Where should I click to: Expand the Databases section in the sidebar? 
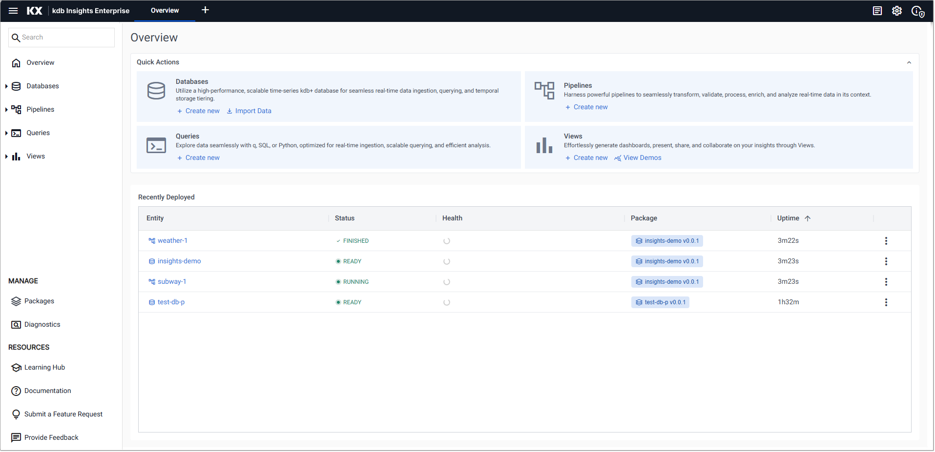coord(6,86)
